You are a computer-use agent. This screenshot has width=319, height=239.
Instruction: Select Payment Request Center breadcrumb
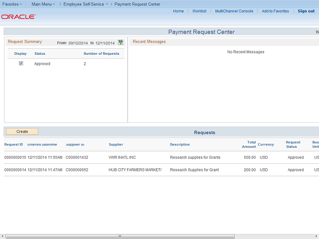pyautogui.click(x=137, y=4)
